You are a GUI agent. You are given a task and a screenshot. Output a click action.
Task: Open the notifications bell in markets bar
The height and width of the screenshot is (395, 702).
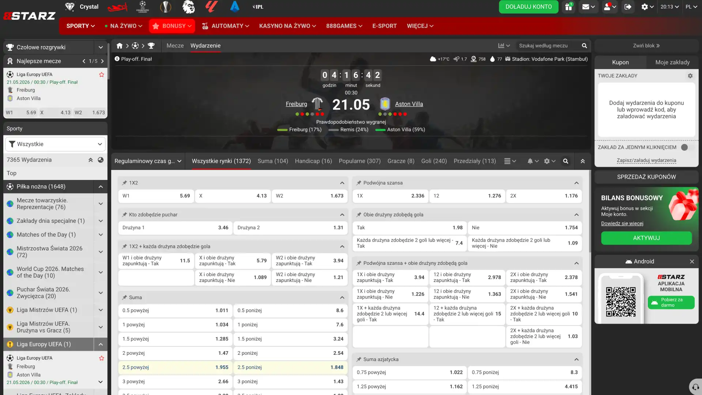click(x=533, y=161)
